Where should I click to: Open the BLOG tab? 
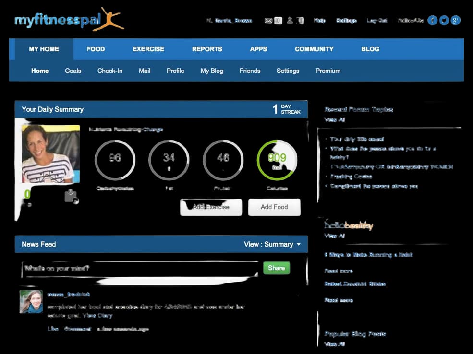coord(370,49)
